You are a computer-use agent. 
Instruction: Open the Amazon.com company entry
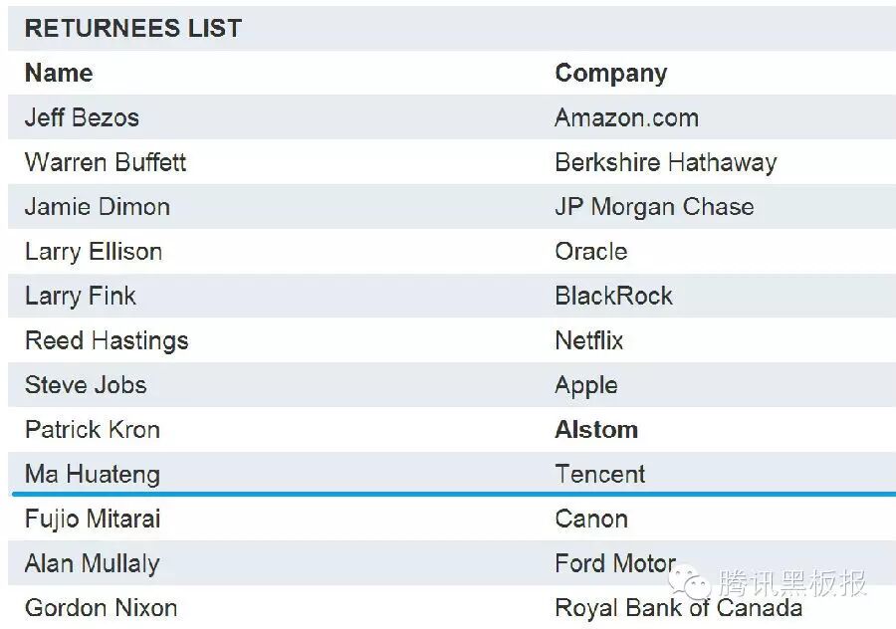(x=626, y=117)
